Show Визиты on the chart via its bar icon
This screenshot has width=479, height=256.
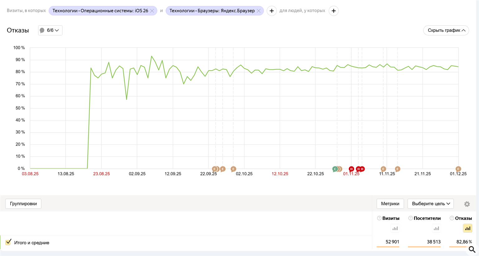(x=395, y=229)
